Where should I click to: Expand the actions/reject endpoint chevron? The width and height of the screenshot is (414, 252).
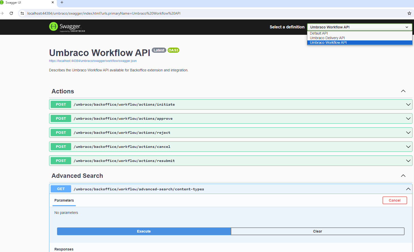tap(408, 133)
